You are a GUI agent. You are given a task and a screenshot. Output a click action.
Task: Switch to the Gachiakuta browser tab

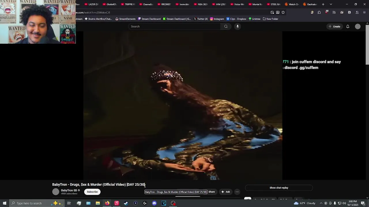click(310, 4)
